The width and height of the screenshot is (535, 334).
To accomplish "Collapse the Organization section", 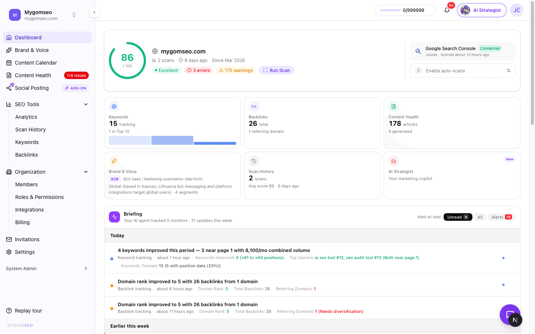I will pyautogui.click(x=86, y=172).
